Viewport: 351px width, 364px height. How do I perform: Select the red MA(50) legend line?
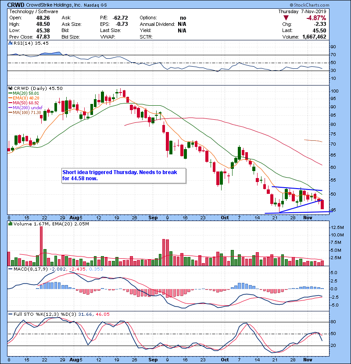[x=10, y=103]
